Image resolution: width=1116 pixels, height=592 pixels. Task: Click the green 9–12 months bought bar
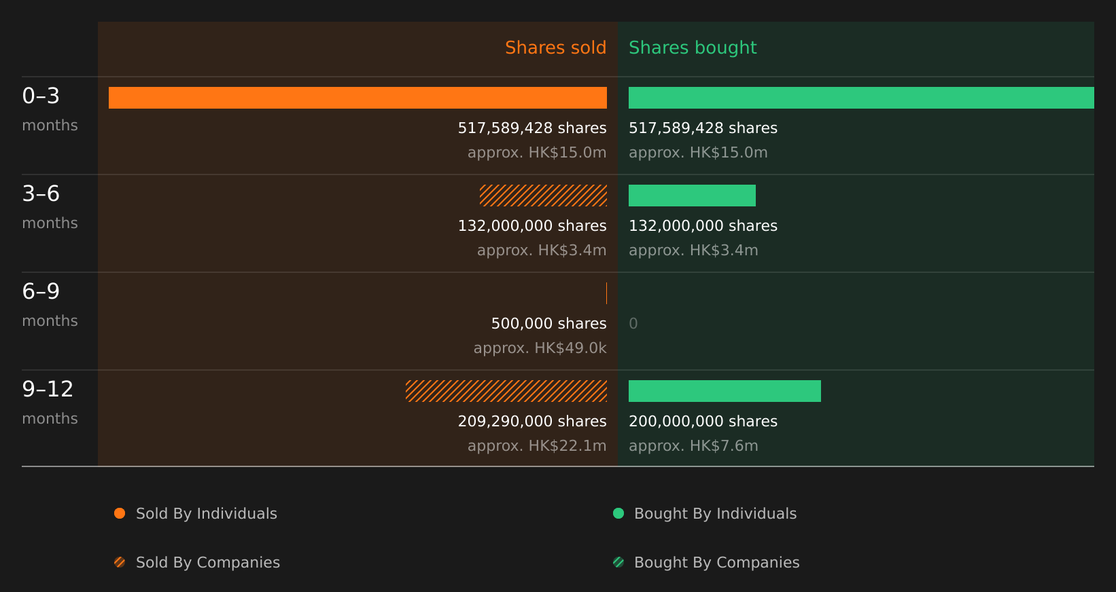[725, 391]
